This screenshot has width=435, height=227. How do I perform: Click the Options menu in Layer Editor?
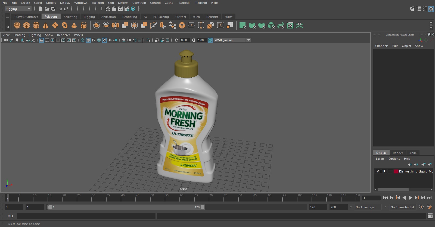[394, 159]
